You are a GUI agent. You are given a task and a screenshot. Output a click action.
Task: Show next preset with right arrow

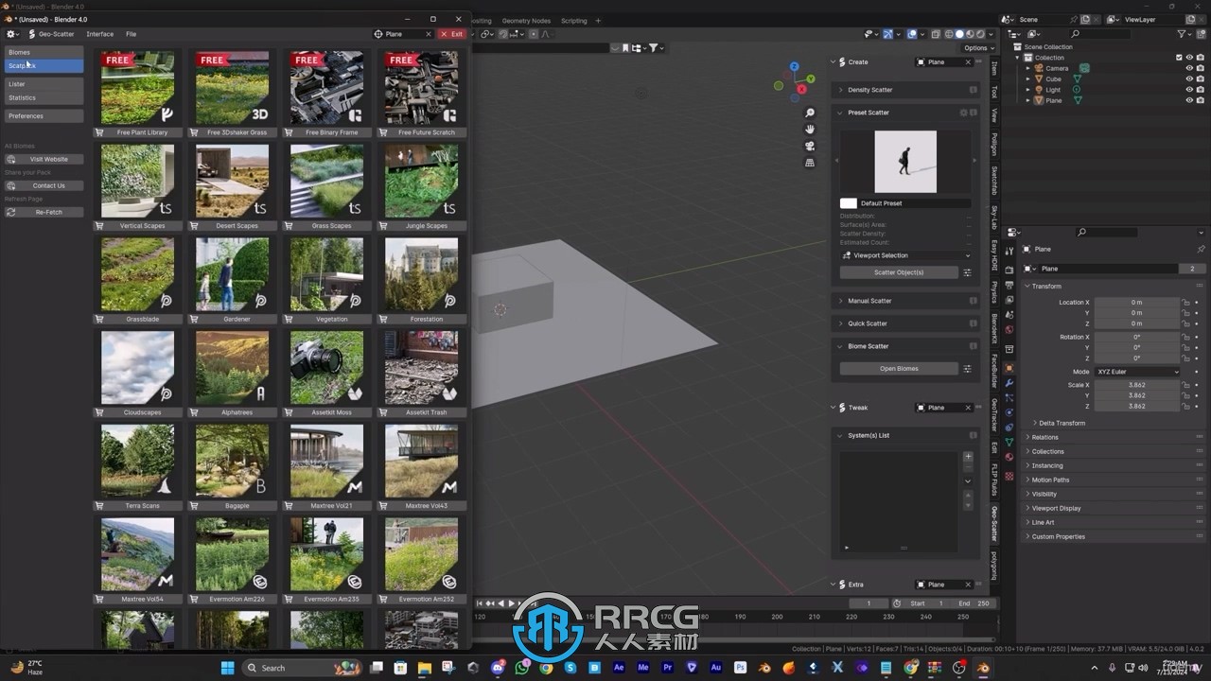point(974,161)
